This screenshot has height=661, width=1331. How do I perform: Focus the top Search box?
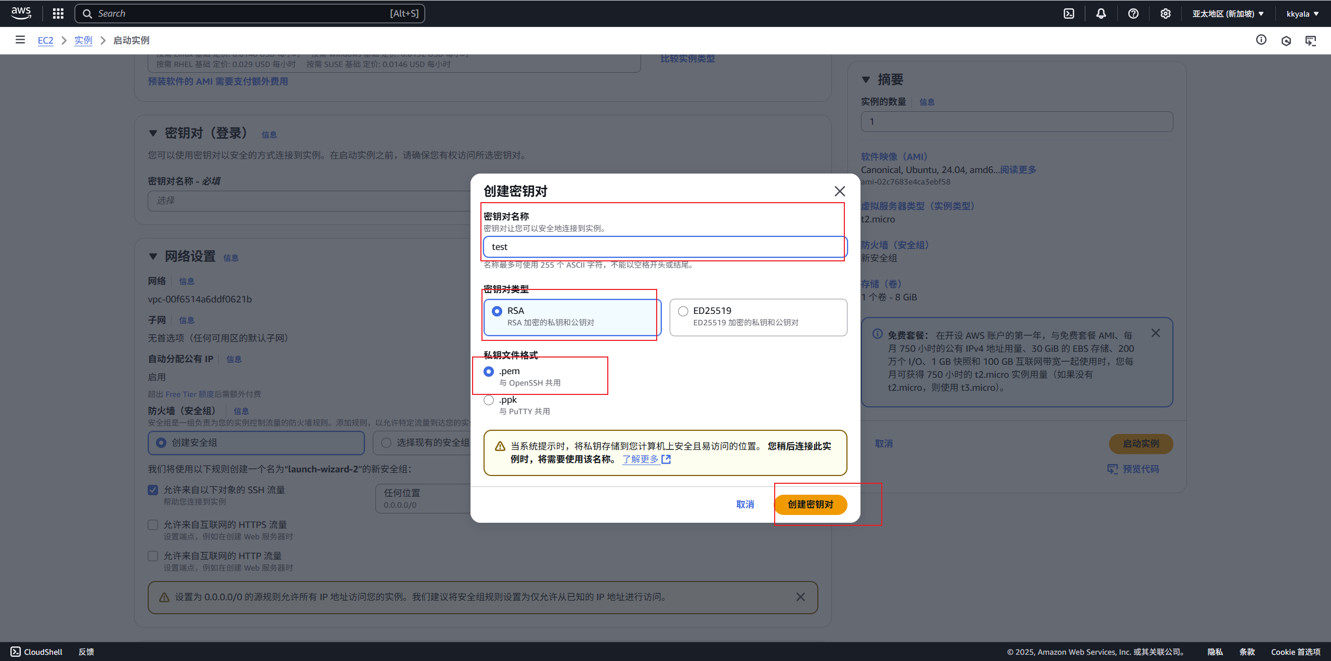tap(250, 14)
